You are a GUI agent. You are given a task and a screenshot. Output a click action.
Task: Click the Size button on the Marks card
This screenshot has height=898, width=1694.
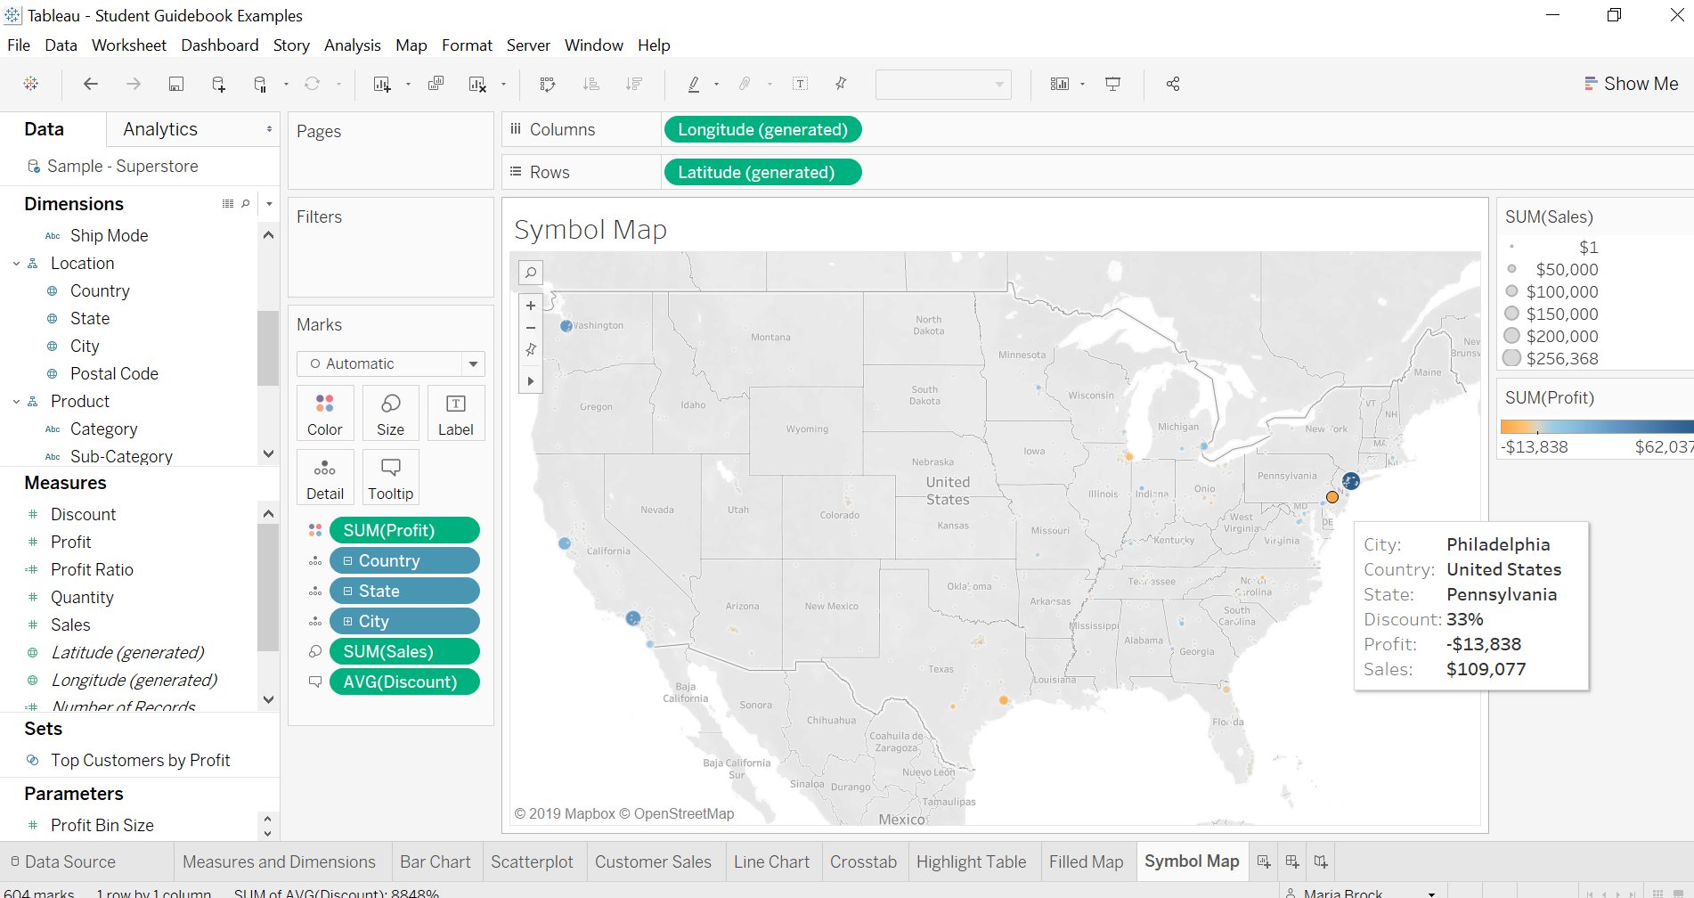390,412
